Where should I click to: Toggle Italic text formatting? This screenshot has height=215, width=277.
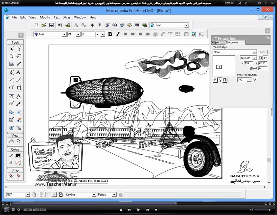pyautogui.click(x=118, y=34)
